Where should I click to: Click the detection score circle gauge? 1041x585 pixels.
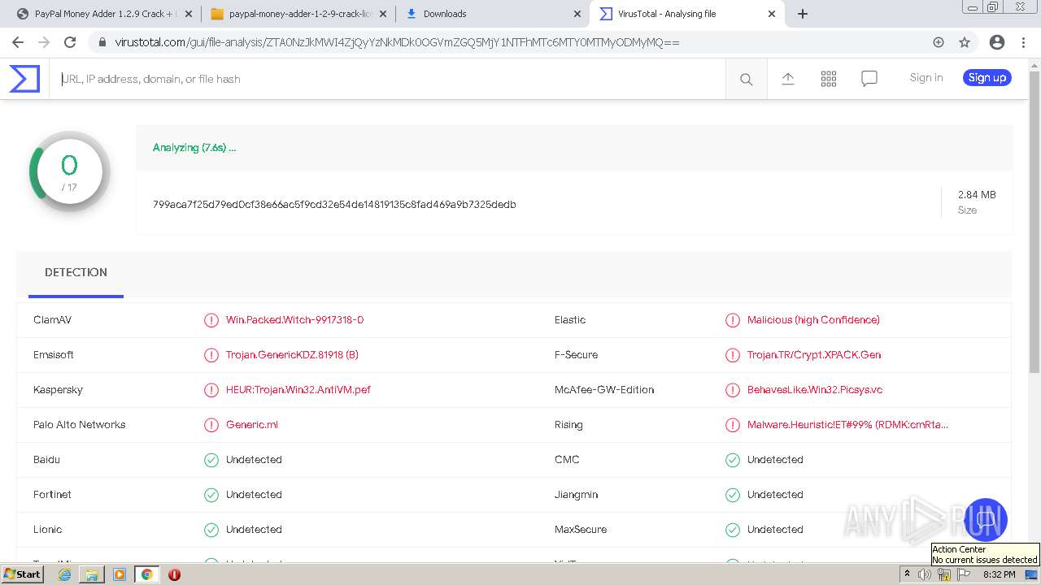pos(69,172)
